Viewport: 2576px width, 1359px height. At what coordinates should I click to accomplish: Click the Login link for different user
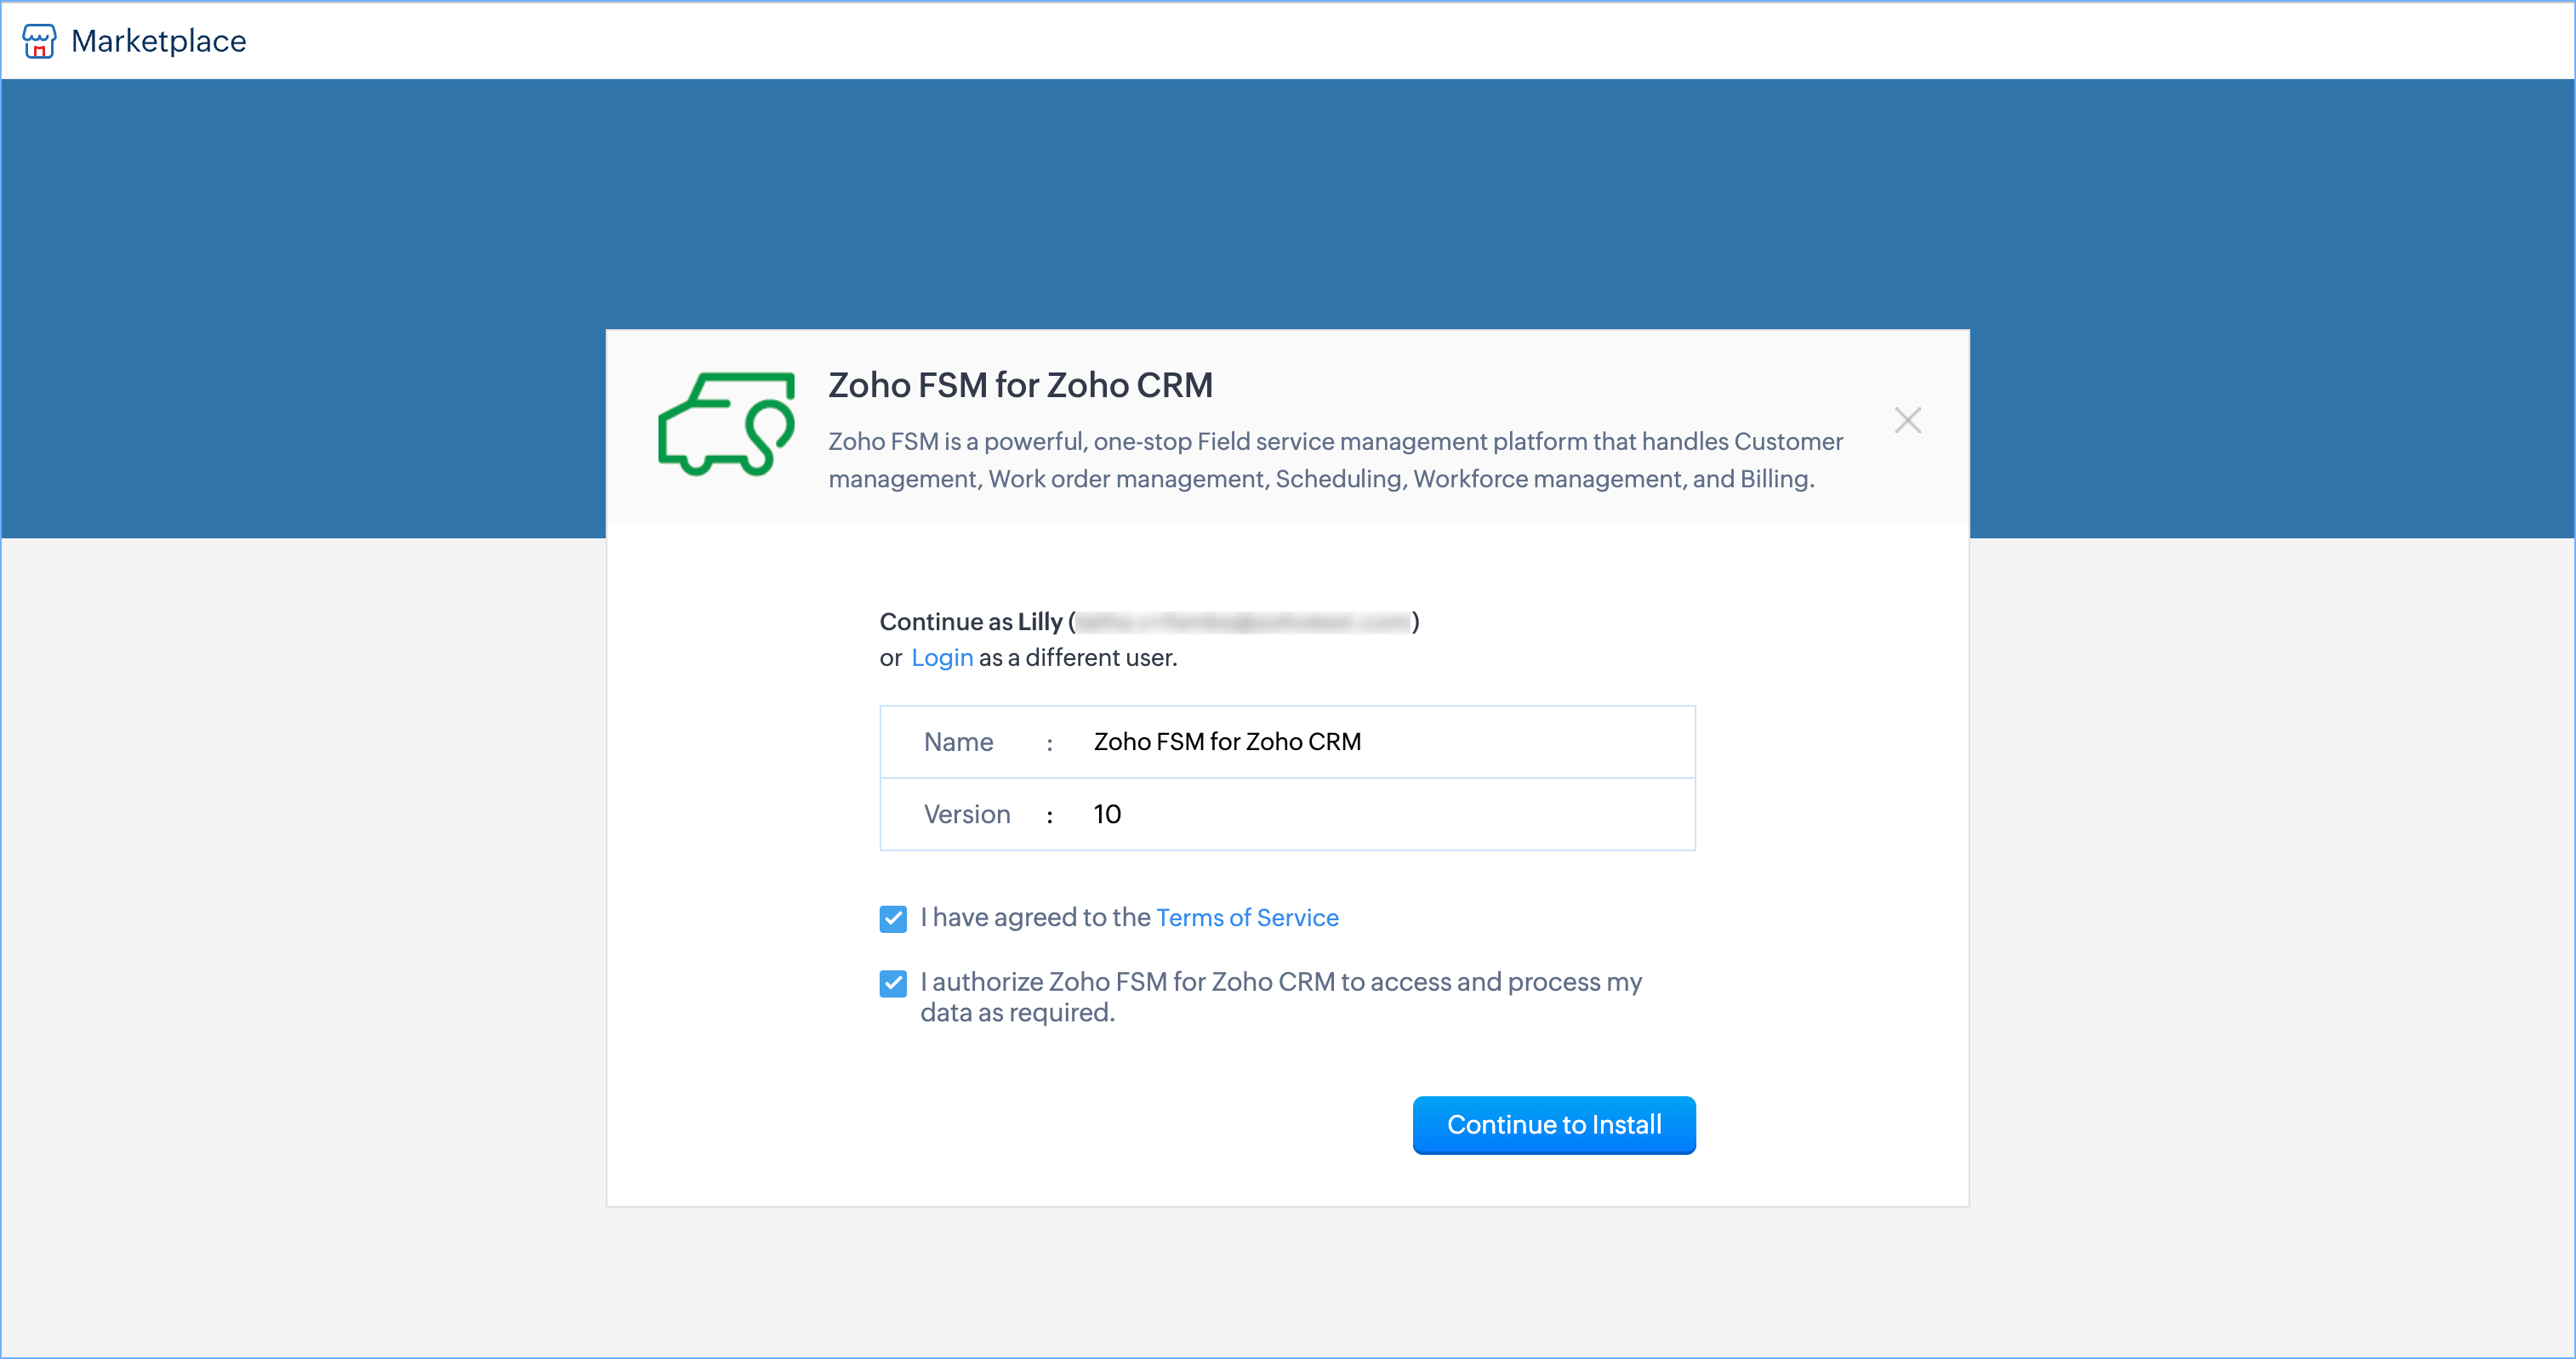pyautogui.click(x=941, y=658)
